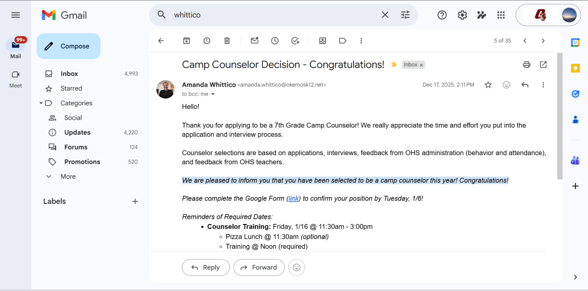Collapse the Categories list

click(x=41, y=103)
